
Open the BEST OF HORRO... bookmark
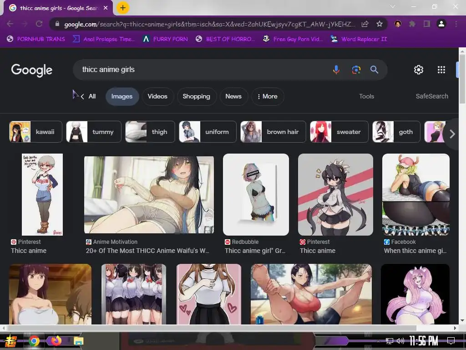[x=225, y=39]
